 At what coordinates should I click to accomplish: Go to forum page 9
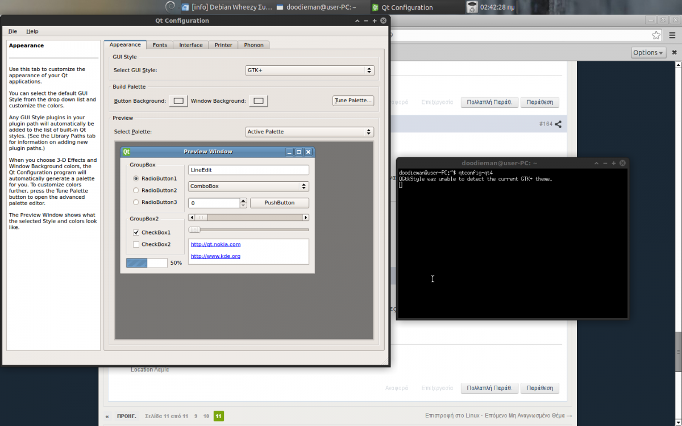click(196, 416)
